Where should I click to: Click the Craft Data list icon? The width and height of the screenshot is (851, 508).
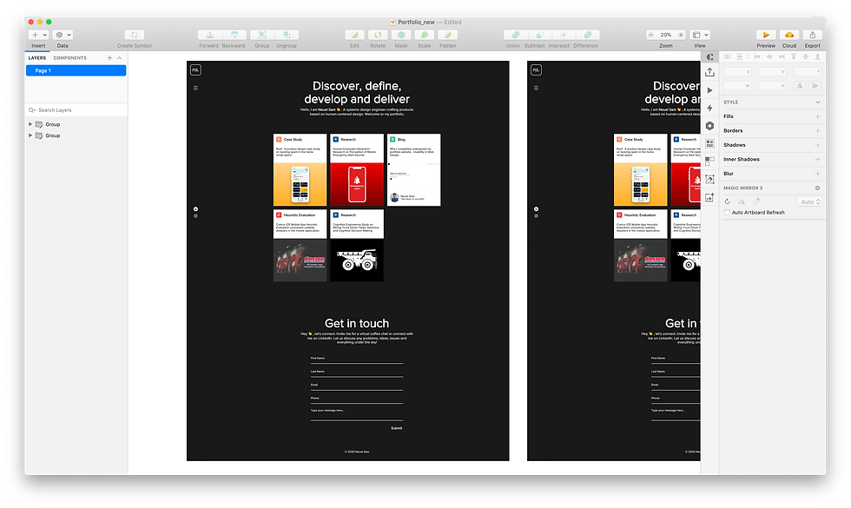click(709, 143)
